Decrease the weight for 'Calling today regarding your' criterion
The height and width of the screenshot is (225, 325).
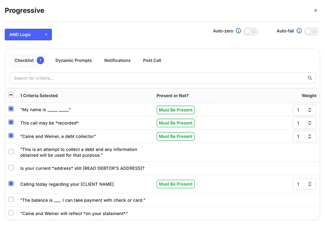tap(309, 186)
